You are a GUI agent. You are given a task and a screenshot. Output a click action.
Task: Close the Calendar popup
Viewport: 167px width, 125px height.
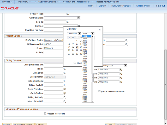point(100,29)
